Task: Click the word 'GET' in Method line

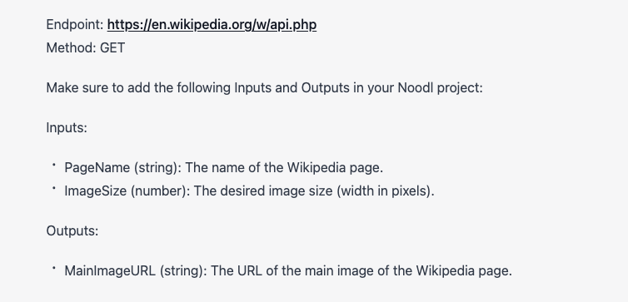Action: (x=112, y=48)
